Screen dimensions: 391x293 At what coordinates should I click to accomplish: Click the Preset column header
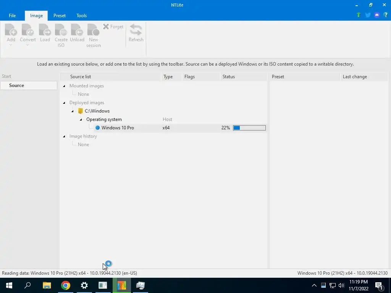[305, 76]
